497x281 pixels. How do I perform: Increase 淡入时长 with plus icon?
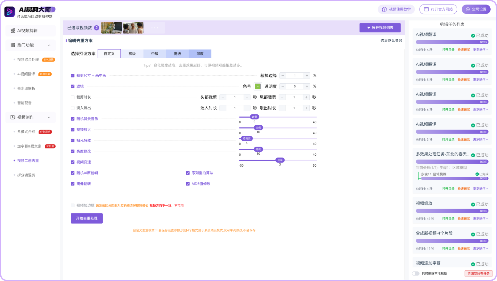[247, 108]
